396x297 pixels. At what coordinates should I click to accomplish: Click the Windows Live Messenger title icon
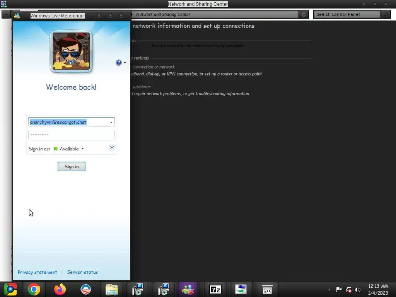tap(17, 15)
